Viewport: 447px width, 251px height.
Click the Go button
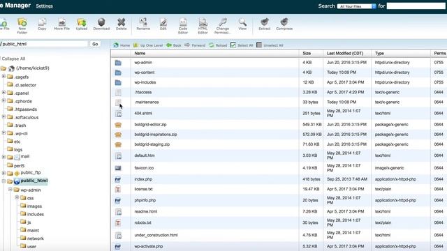coord(95,44)
